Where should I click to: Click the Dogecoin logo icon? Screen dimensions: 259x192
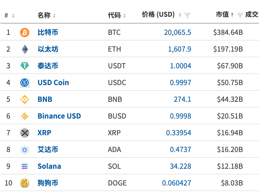coord(25,183)
